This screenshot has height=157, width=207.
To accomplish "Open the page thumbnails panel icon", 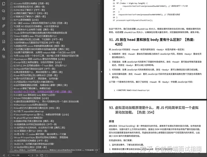I will pyautogui.click(x=3, y=3).
